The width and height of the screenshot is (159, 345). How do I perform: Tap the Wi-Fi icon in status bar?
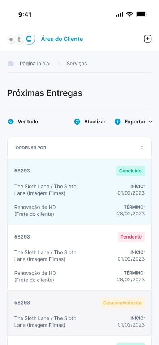[x=129, y=14]
